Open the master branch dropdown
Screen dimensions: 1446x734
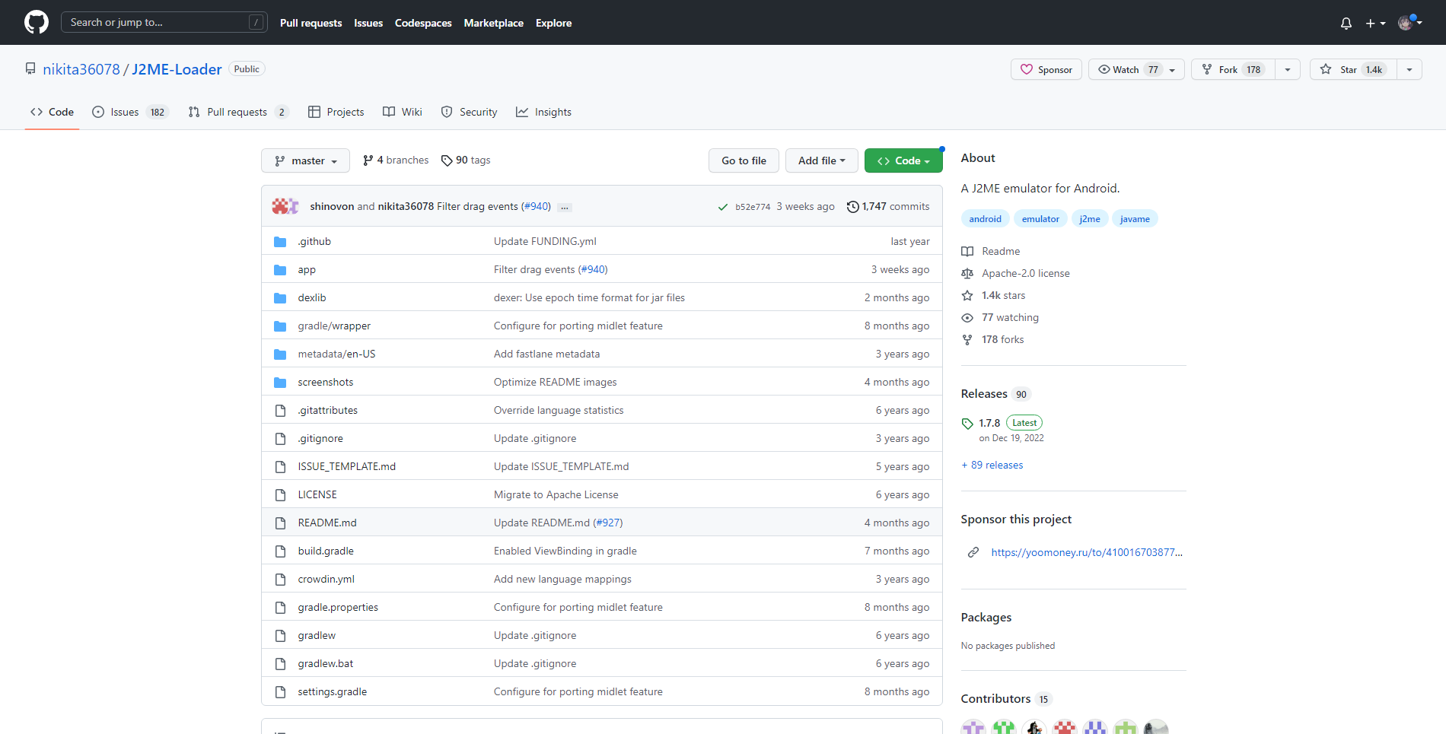click(305, 160)
